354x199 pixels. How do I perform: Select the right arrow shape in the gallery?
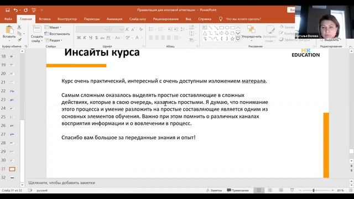pos(221,33)
